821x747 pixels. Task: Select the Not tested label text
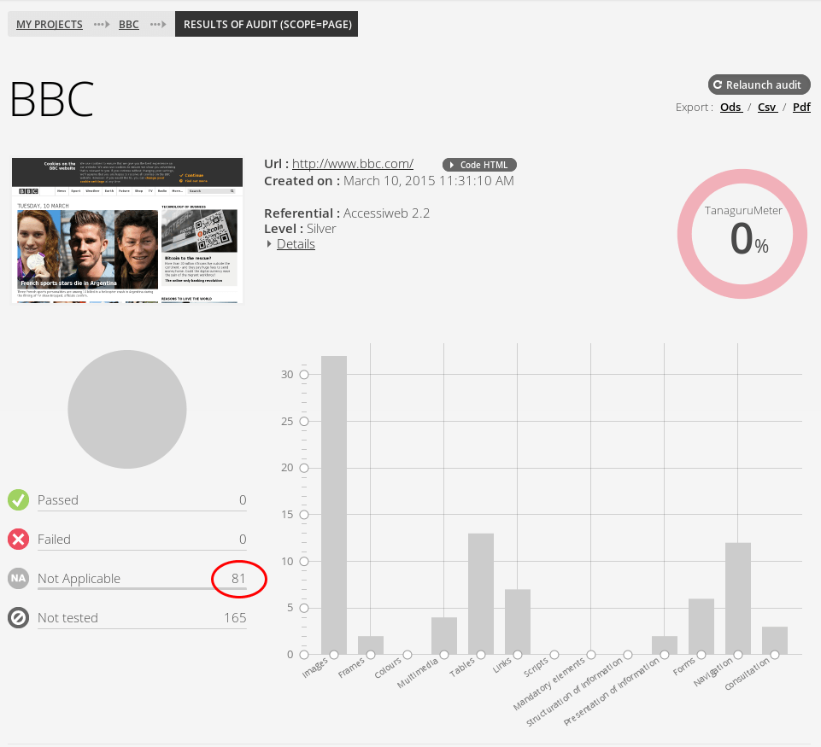(x=68, y=618)
